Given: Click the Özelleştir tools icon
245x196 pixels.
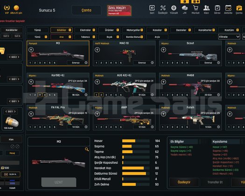Looking at the screenshot, I should pyautogui.click(x=163, y=8).
